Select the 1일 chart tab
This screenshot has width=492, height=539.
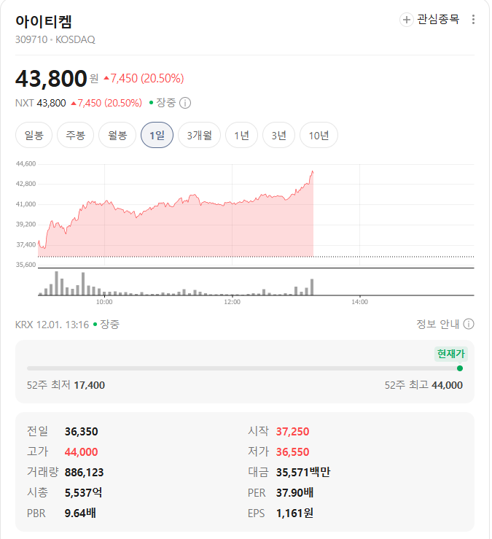tap(157, 135)
